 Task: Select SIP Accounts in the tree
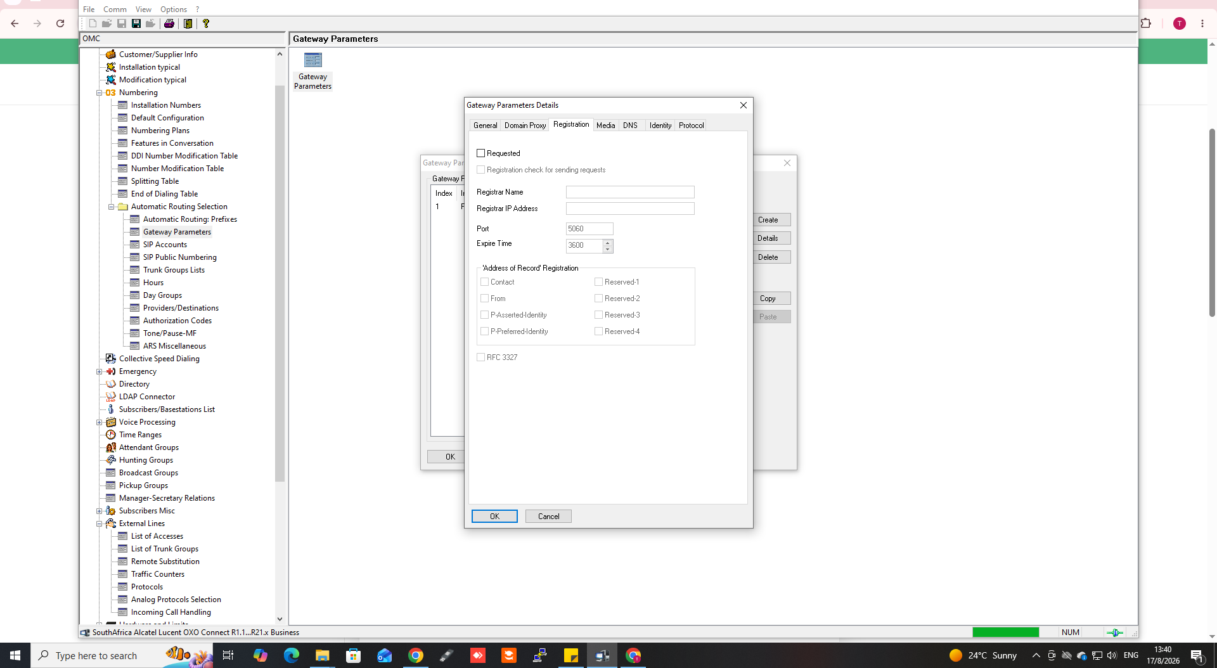165,245
